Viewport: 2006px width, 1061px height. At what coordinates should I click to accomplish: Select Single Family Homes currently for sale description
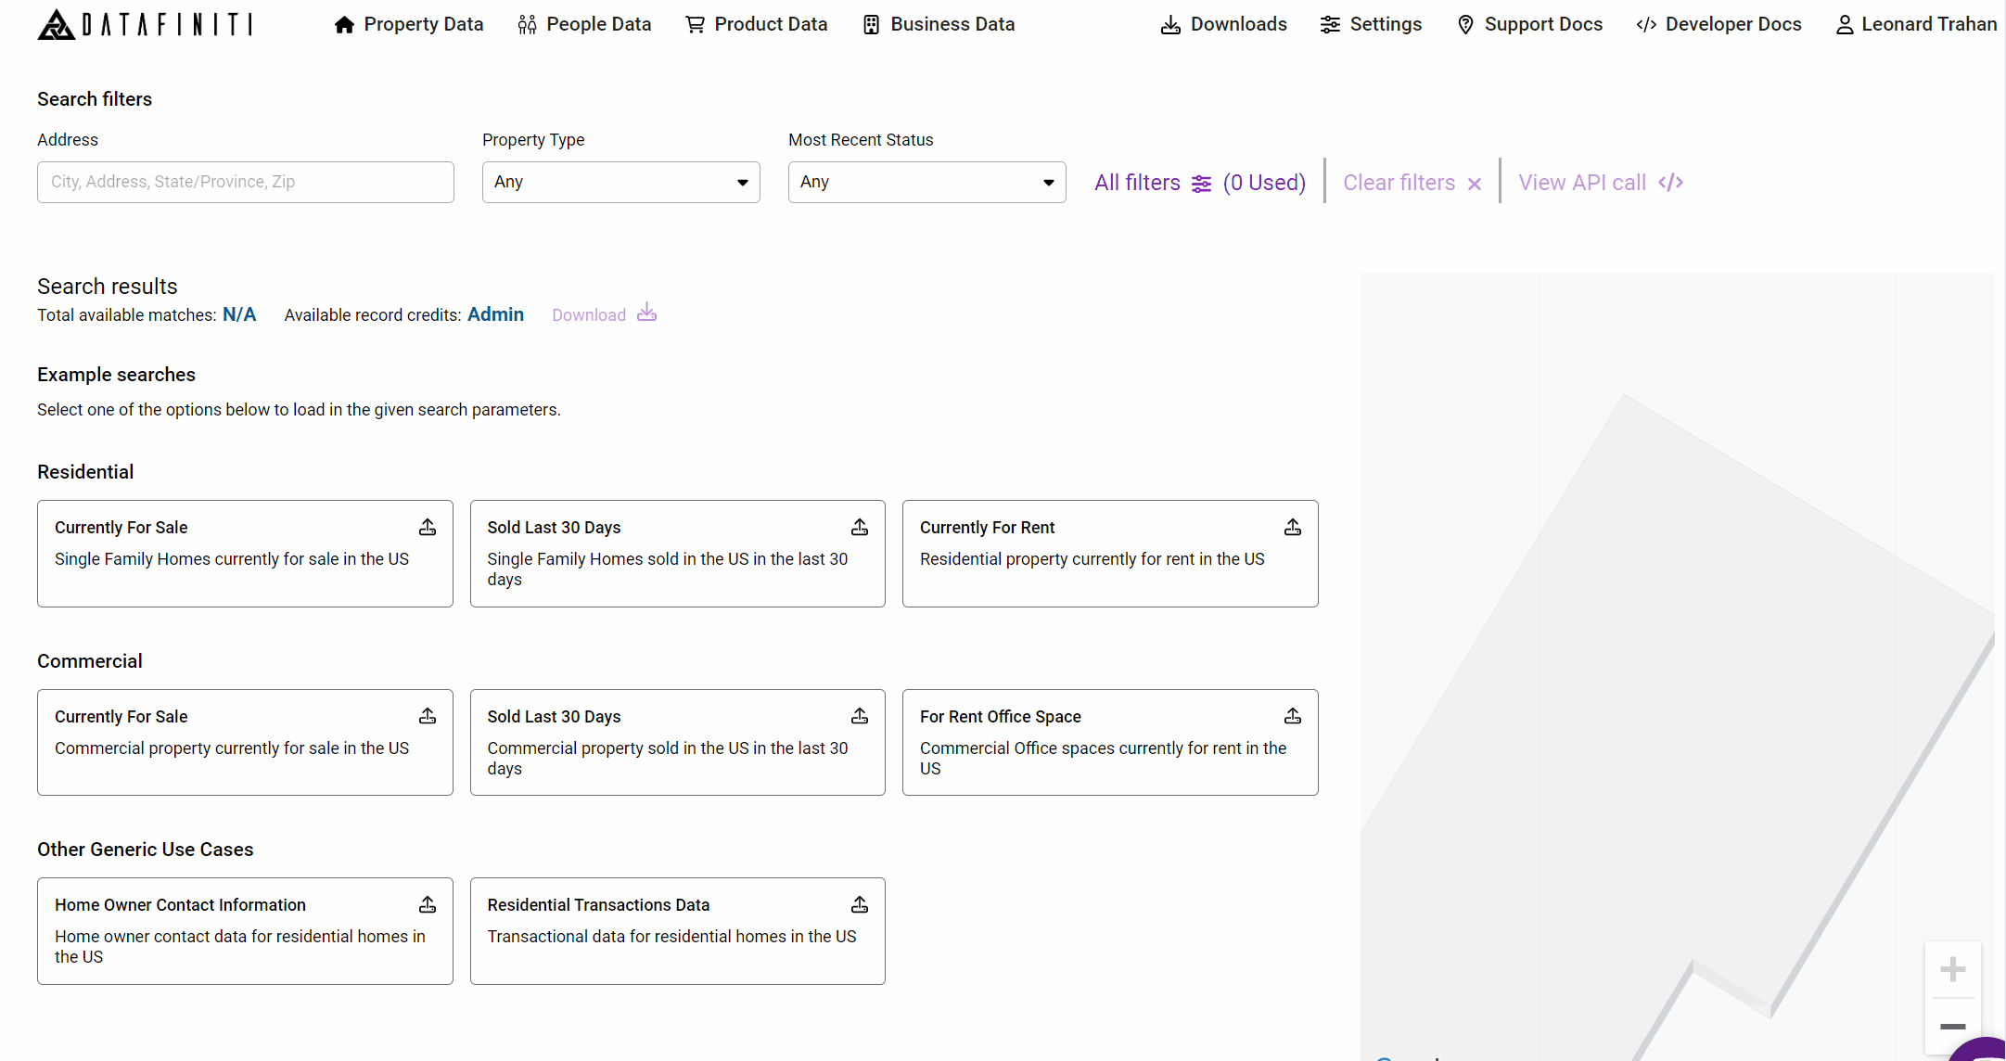click(x=232, y=559)
